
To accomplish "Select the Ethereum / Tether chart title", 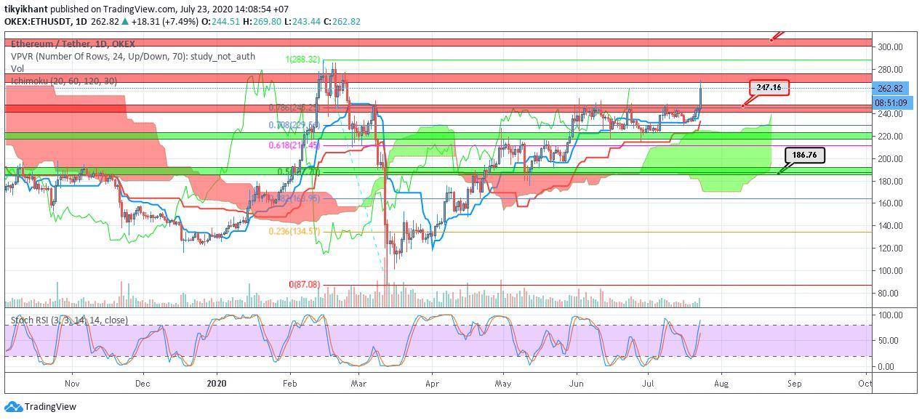I will coord(73,44).
